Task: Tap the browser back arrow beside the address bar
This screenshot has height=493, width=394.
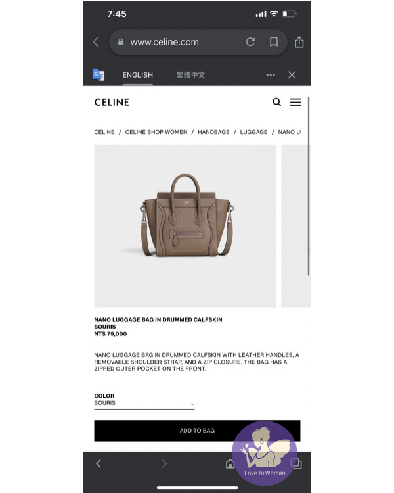Action: 96,42
